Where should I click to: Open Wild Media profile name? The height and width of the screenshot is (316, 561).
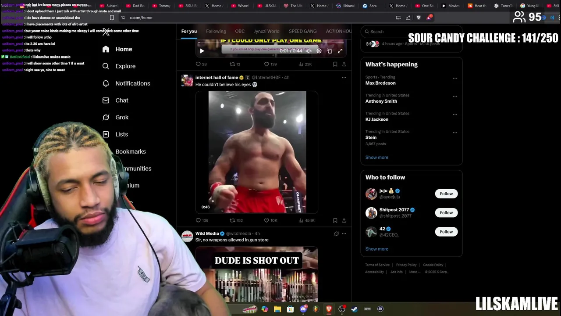tap(207, 233)
